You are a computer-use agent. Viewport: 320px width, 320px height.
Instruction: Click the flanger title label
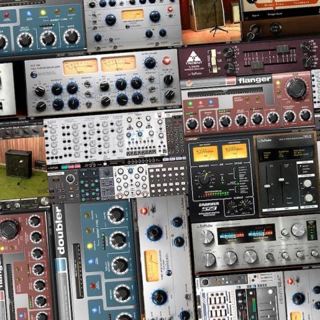255,80
